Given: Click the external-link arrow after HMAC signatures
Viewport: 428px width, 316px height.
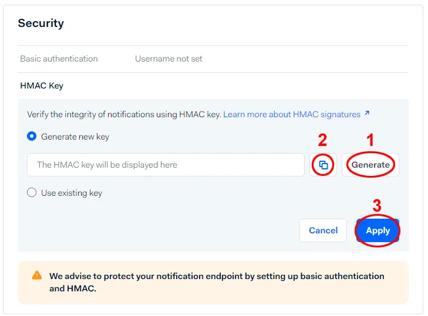Looking at the screenshot, I should (x=368, y=113).
